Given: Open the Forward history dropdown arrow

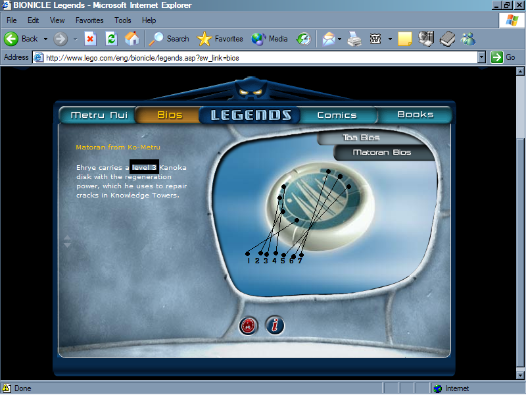Looking at the screenshot, I should click(76, 39).
